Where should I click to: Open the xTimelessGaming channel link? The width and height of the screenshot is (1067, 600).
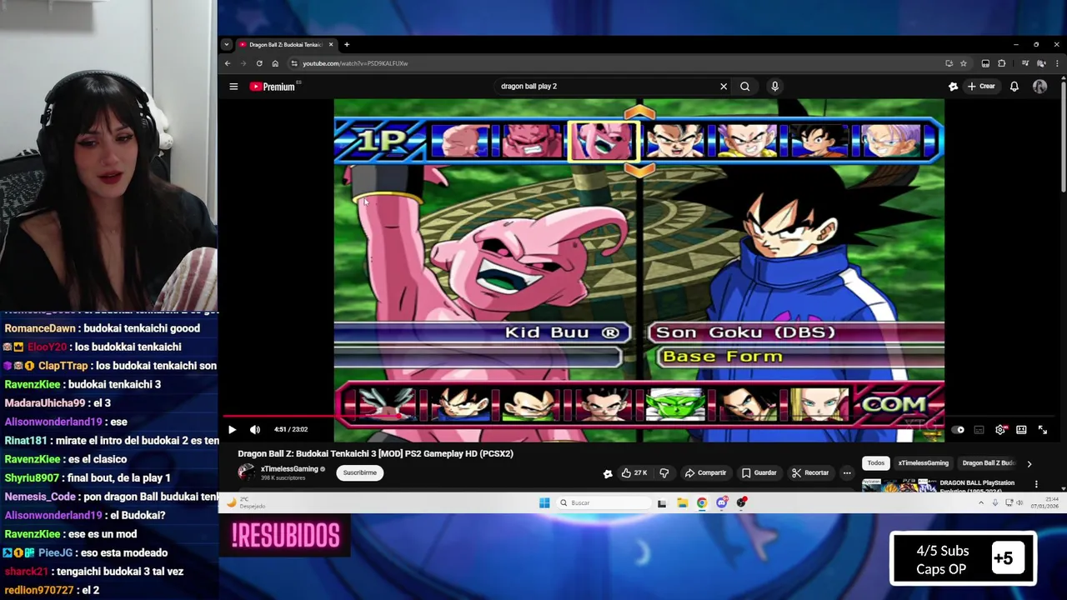[289, 469]
